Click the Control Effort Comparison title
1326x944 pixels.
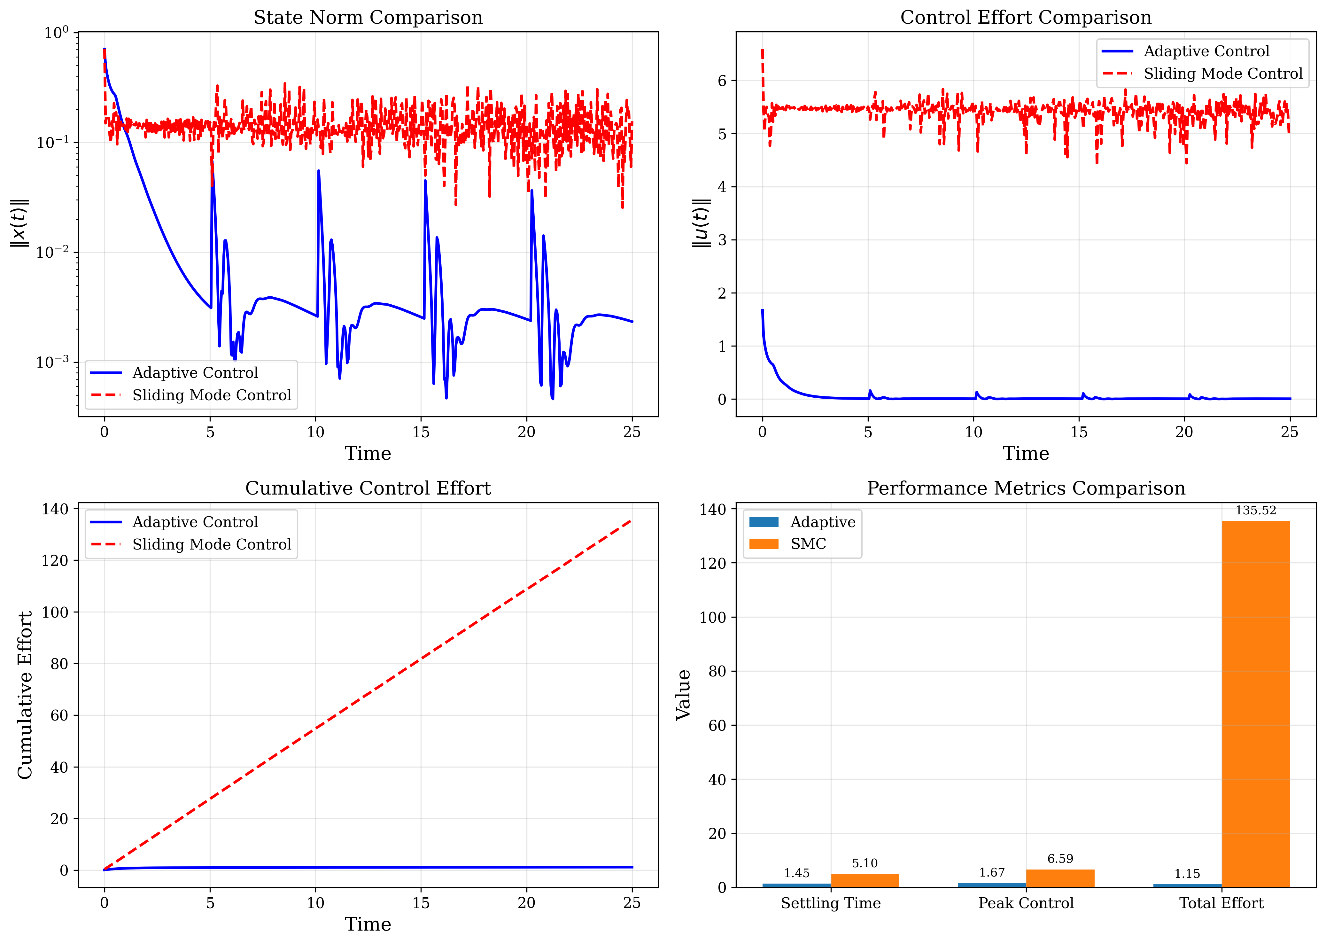1026,18
